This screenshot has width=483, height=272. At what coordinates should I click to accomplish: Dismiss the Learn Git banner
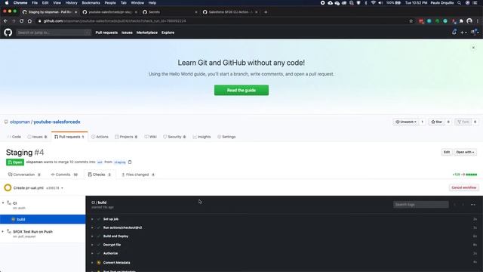pos(473,48)
